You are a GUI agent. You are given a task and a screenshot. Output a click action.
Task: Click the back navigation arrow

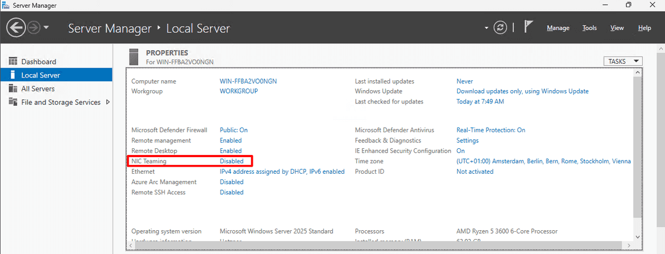click(17, 27)
